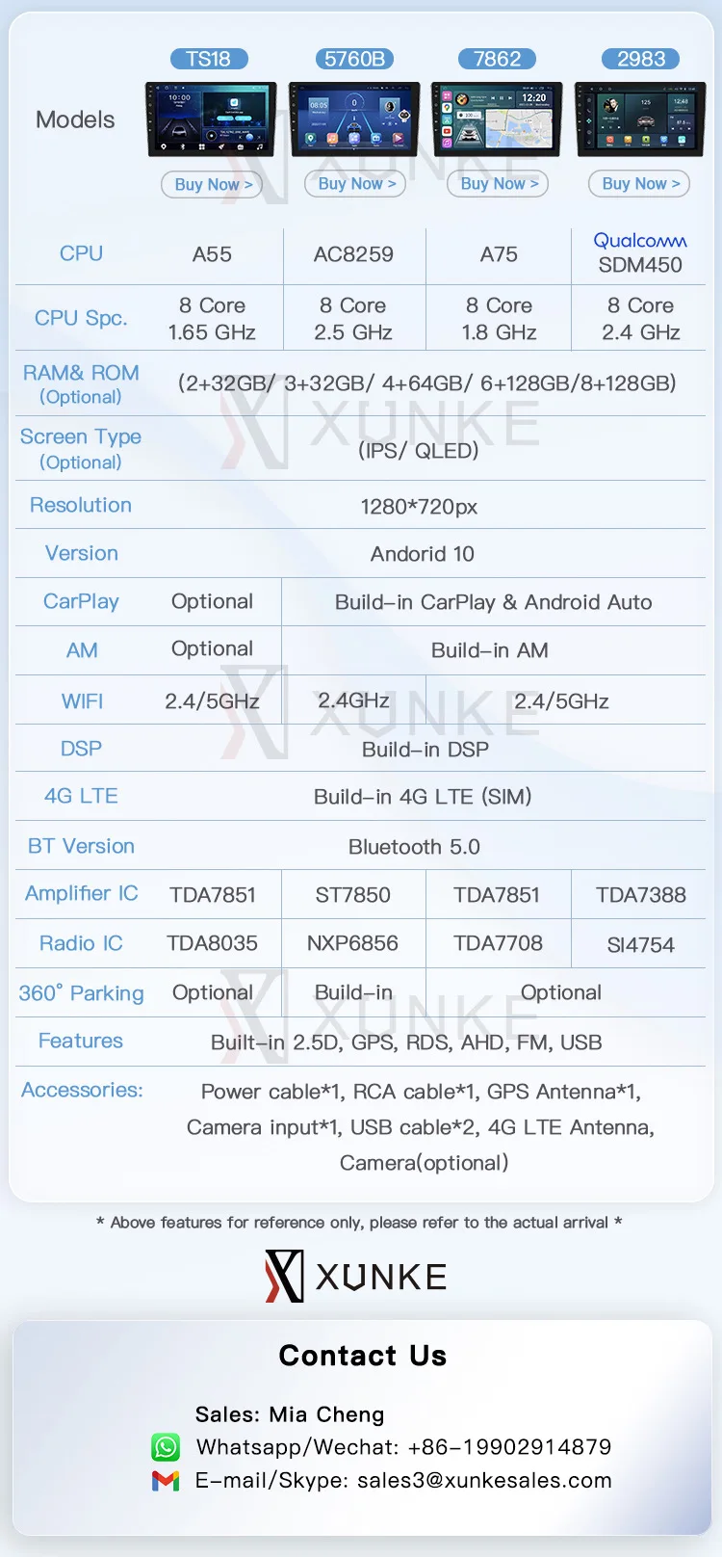Select the 7862 model label
The height and width of the screenshot is (1557, 722).
click(x=497, y=59)
